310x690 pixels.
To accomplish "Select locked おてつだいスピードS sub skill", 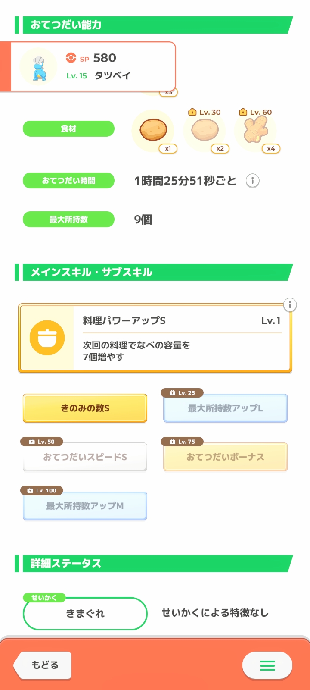I will coord(85,457).
